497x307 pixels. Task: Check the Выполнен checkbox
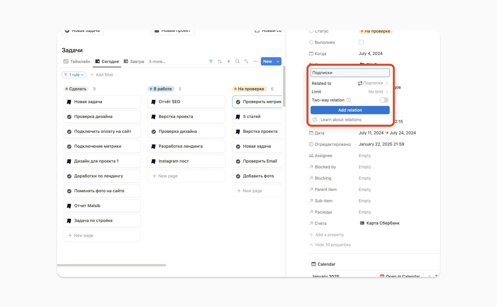(x=361, y=42)
